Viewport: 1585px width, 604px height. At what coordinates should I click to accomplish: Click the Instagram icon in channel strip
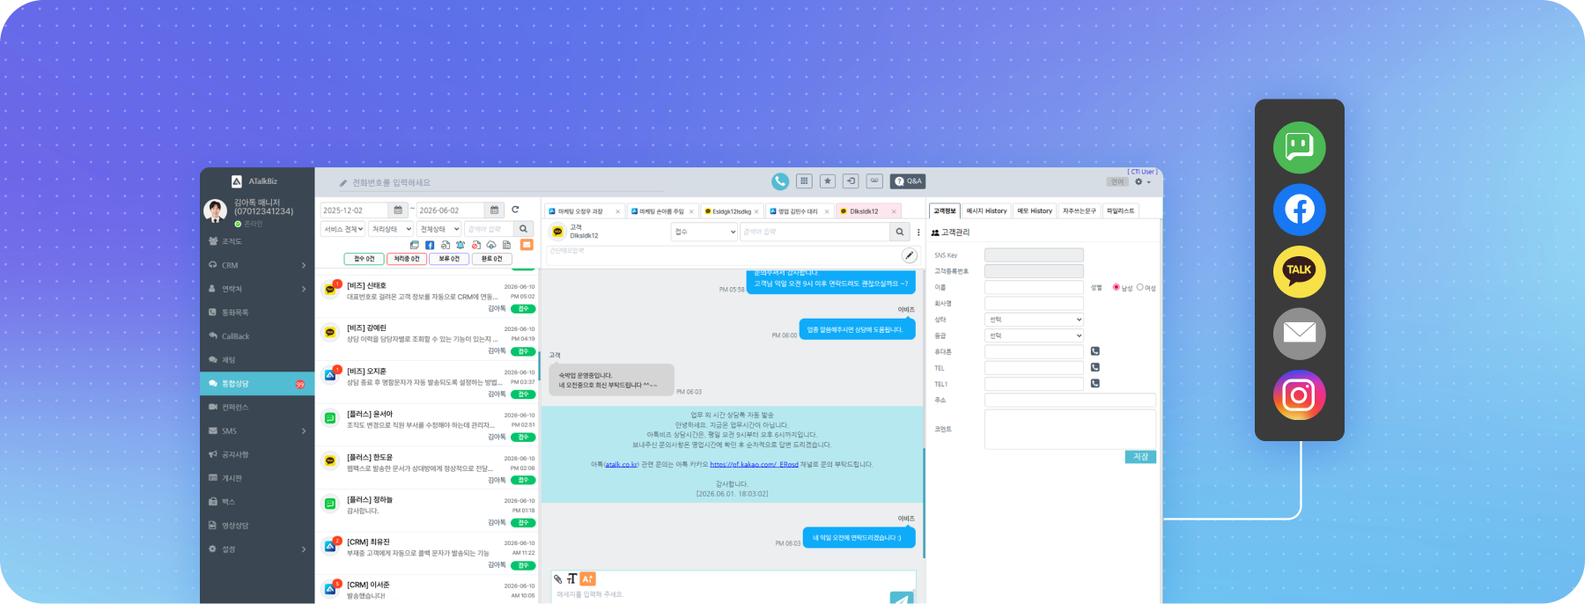[1299, 395]
